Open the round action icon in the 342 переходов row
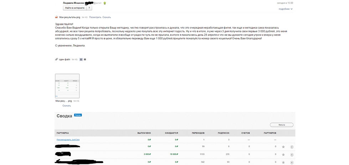 [292, 163]
